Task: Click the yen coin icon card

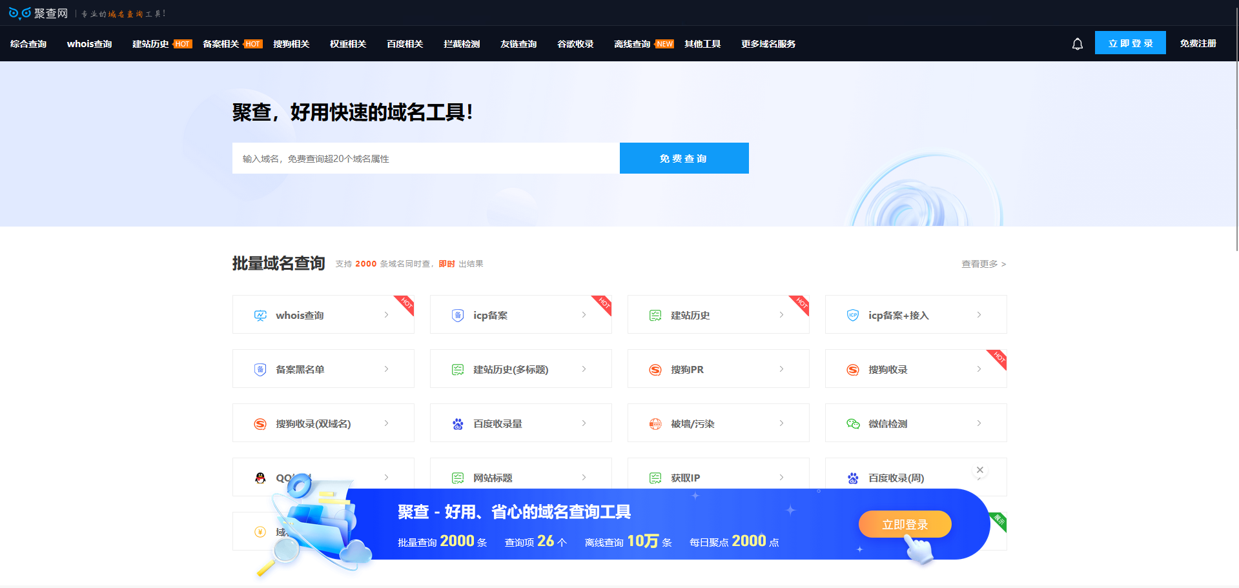Action: coord(260,532)
